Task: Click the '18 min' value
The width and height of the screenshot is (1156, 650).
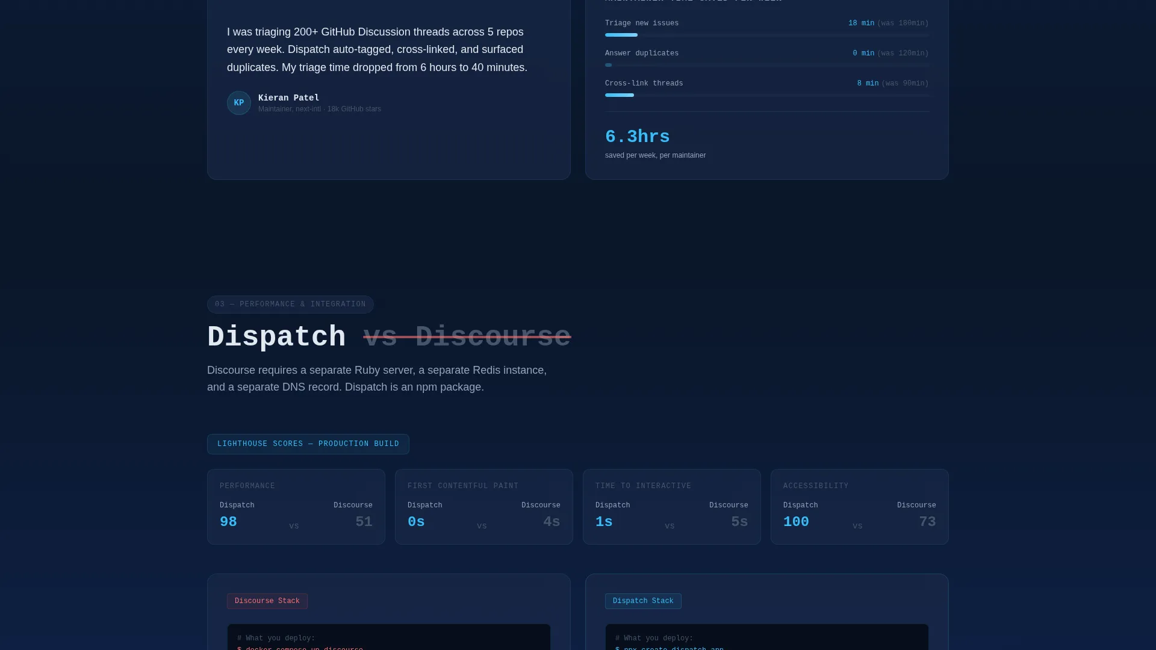Action: tap(861, 23)
